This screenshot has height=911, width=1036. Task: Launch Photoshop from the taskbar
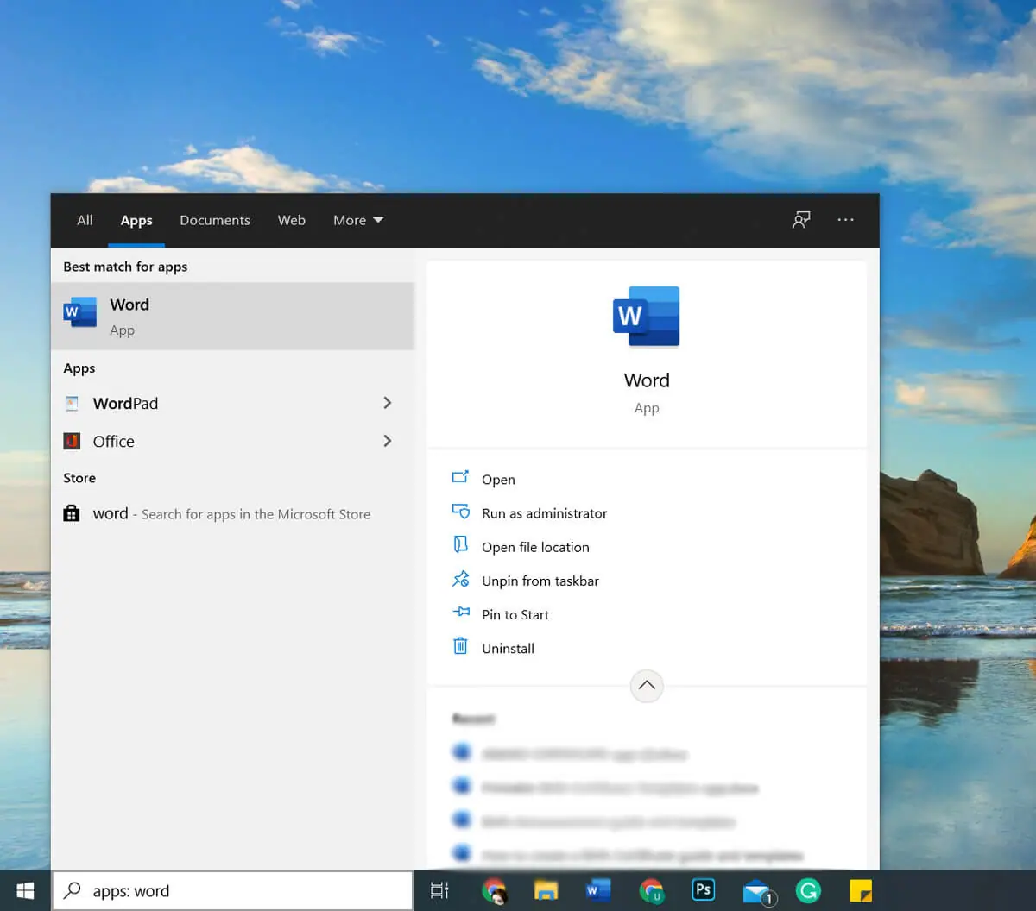[x=704, y=889]
